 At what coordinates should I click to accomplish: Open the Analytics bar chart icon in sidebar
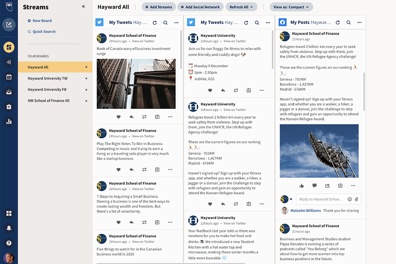point(9,122)
